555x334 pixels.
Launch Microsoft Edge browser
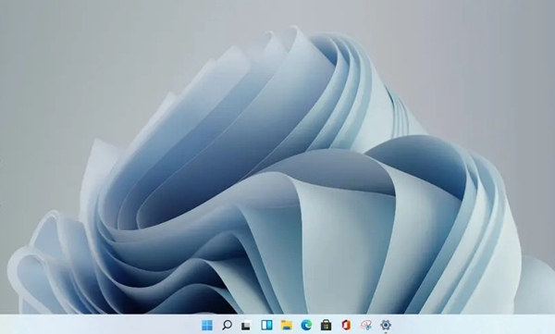point(306,325)
